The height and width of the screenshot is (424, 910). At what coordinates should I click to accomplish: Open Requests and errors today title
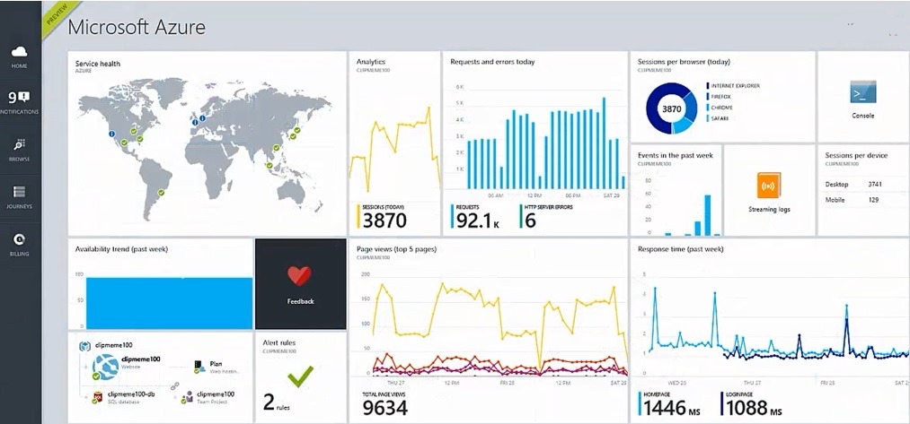click(492, 61)
